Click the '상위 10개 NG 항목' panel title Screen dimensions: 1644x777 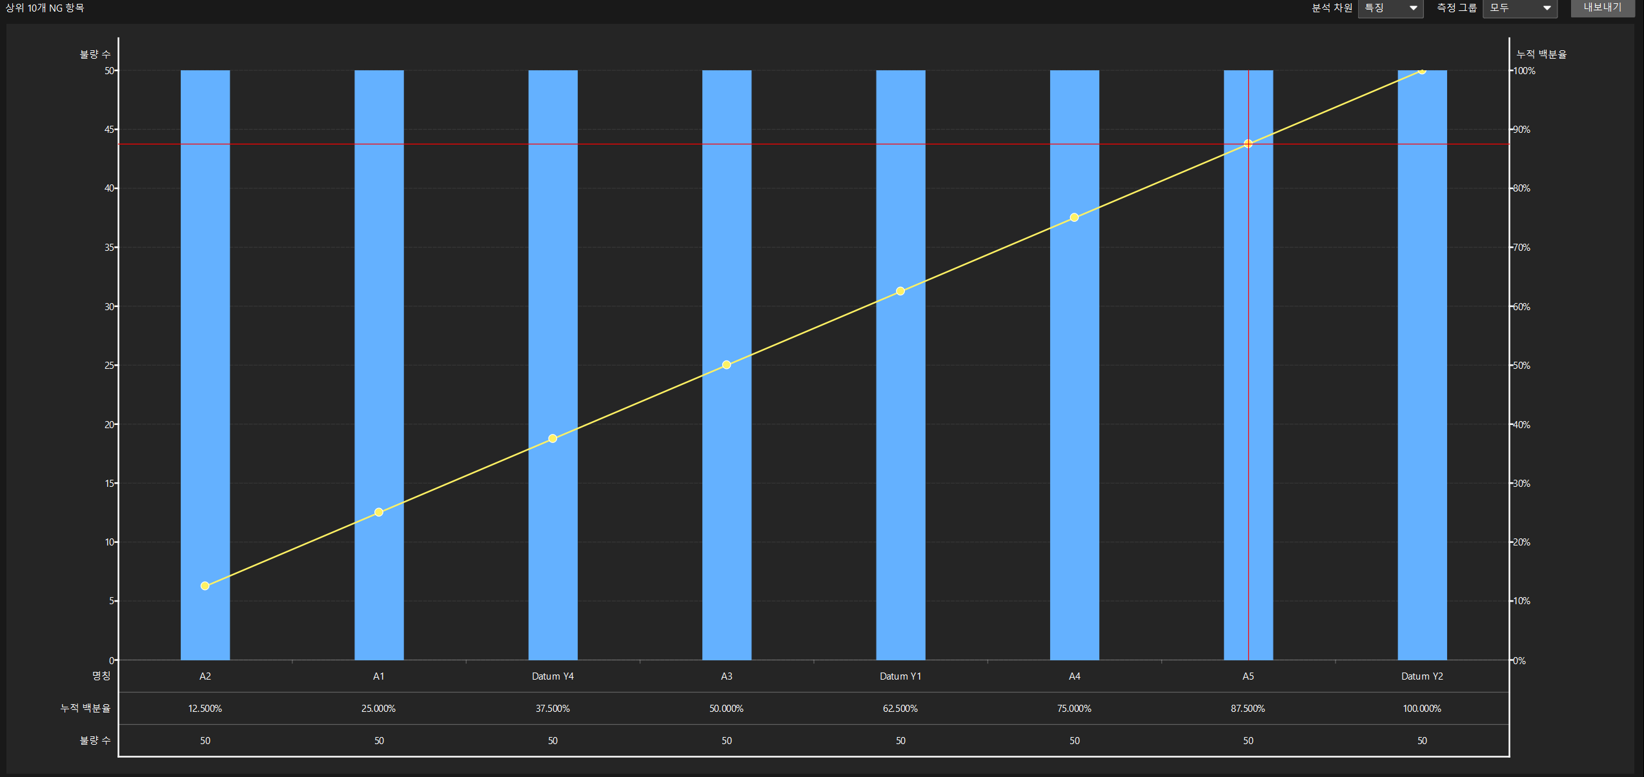pos(45,8)
